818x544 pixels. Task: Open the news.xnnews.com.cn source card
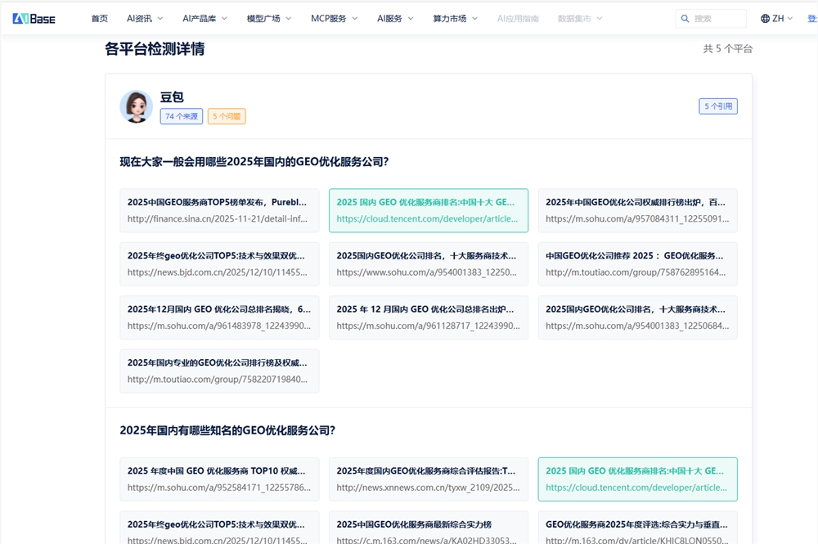(429, 479)
